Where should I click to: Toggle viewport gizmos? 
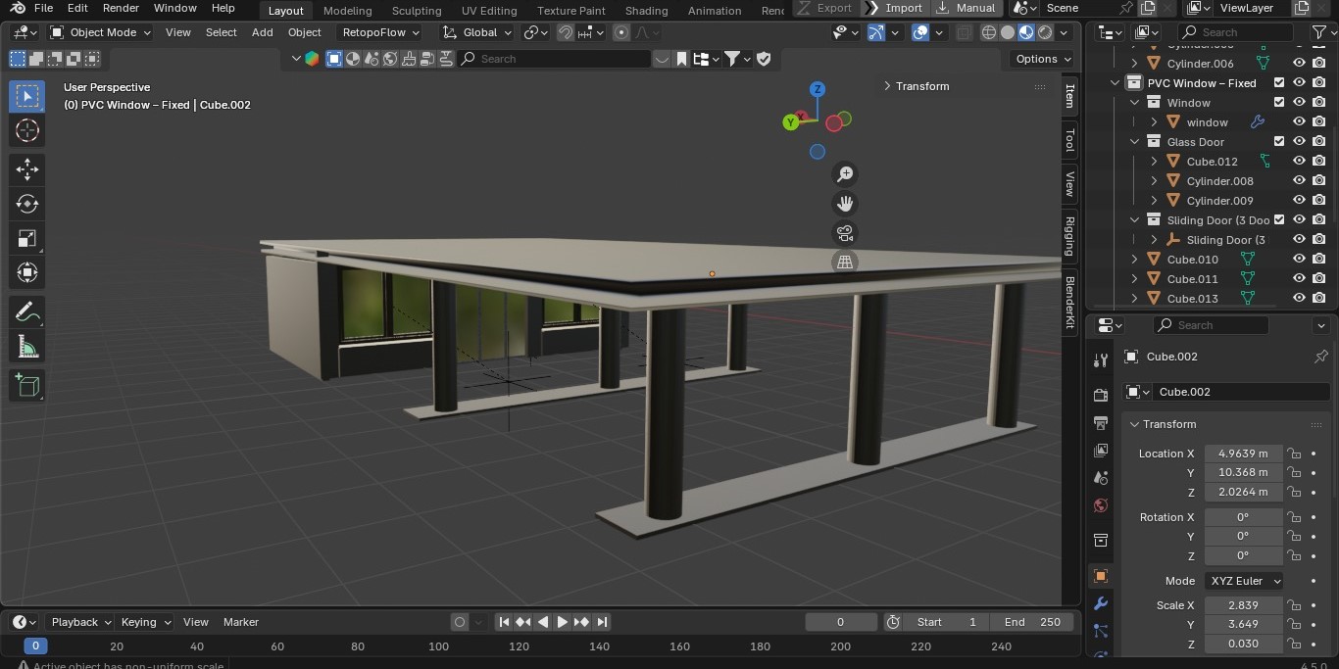(876, 32)
